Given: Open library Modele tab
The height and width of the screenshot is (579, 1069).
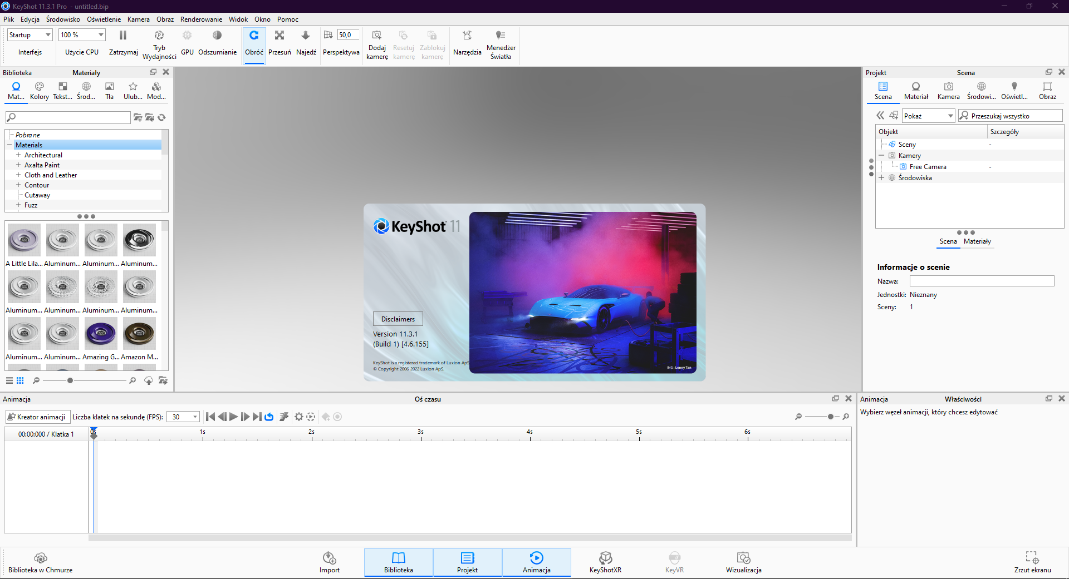Looking at the screenshot, I should 156,91.
